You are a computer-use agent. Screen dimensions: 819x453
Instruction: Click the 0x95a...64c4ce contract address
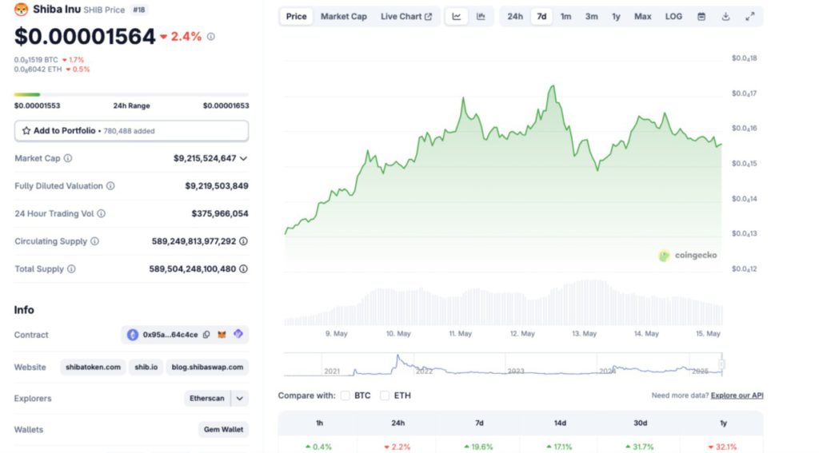click(170, 335)
